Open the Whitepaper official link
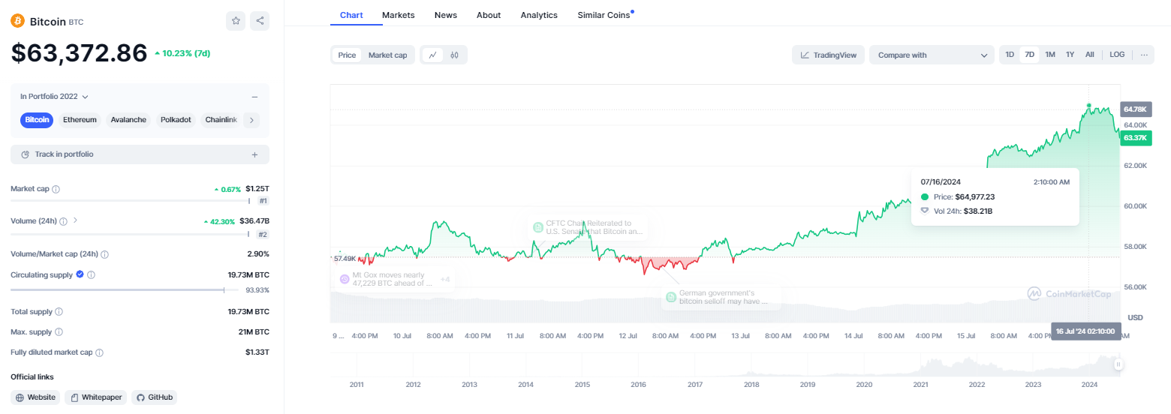 (x=96, y=397)
